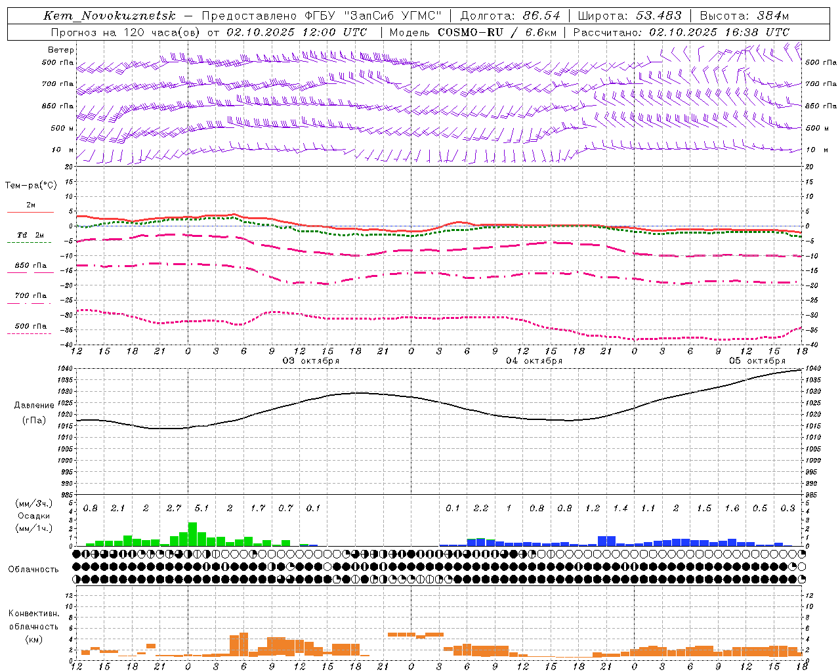Click red 2м temperature legend line

tap(30, 213)
